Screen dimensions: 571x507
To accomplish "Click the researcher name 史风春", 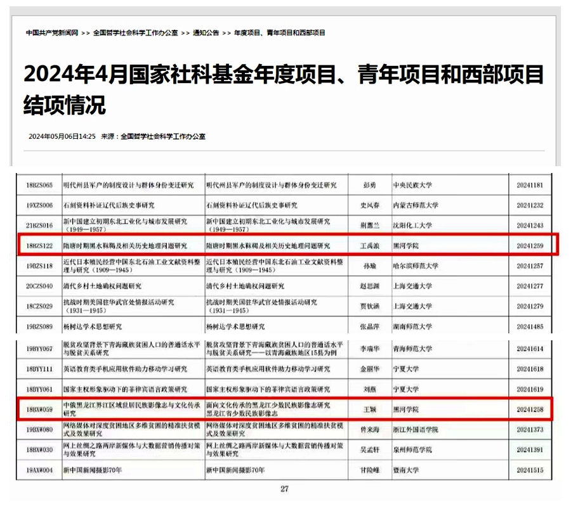I will [x=370, y=205].
